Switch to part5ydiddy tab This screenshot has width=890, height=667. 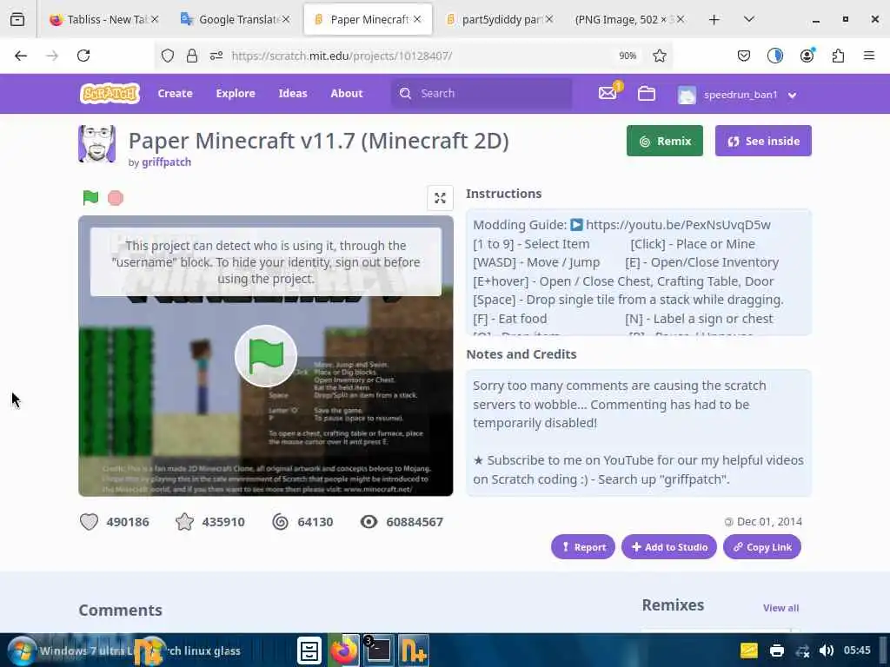click(498, 20)
